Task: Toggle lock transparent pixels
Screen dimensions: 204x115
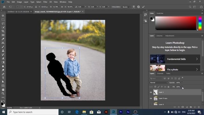Action: coord(155,87)
